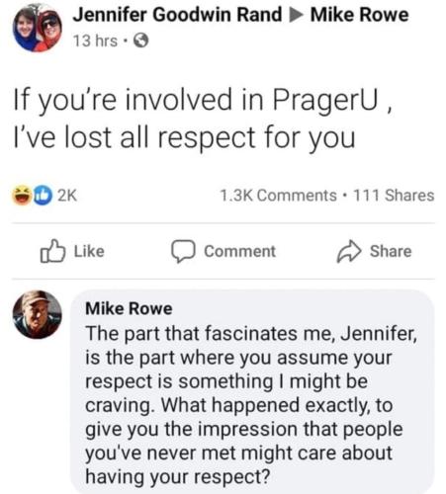446x494 pixels.
Task: Click the Comment speech bubble icon
Action: tap(183, 252)
